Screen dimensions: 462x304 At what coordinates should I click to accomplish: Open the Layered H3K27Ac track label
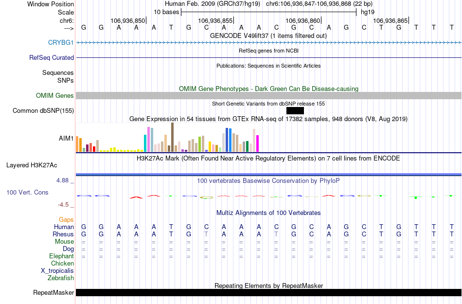pos(32,165)
